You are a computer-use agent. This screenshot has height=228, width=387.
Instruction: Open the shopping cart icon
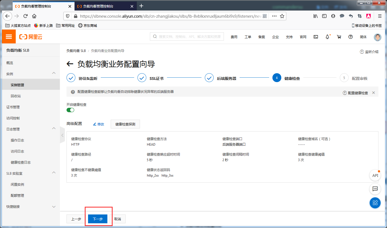339,36
